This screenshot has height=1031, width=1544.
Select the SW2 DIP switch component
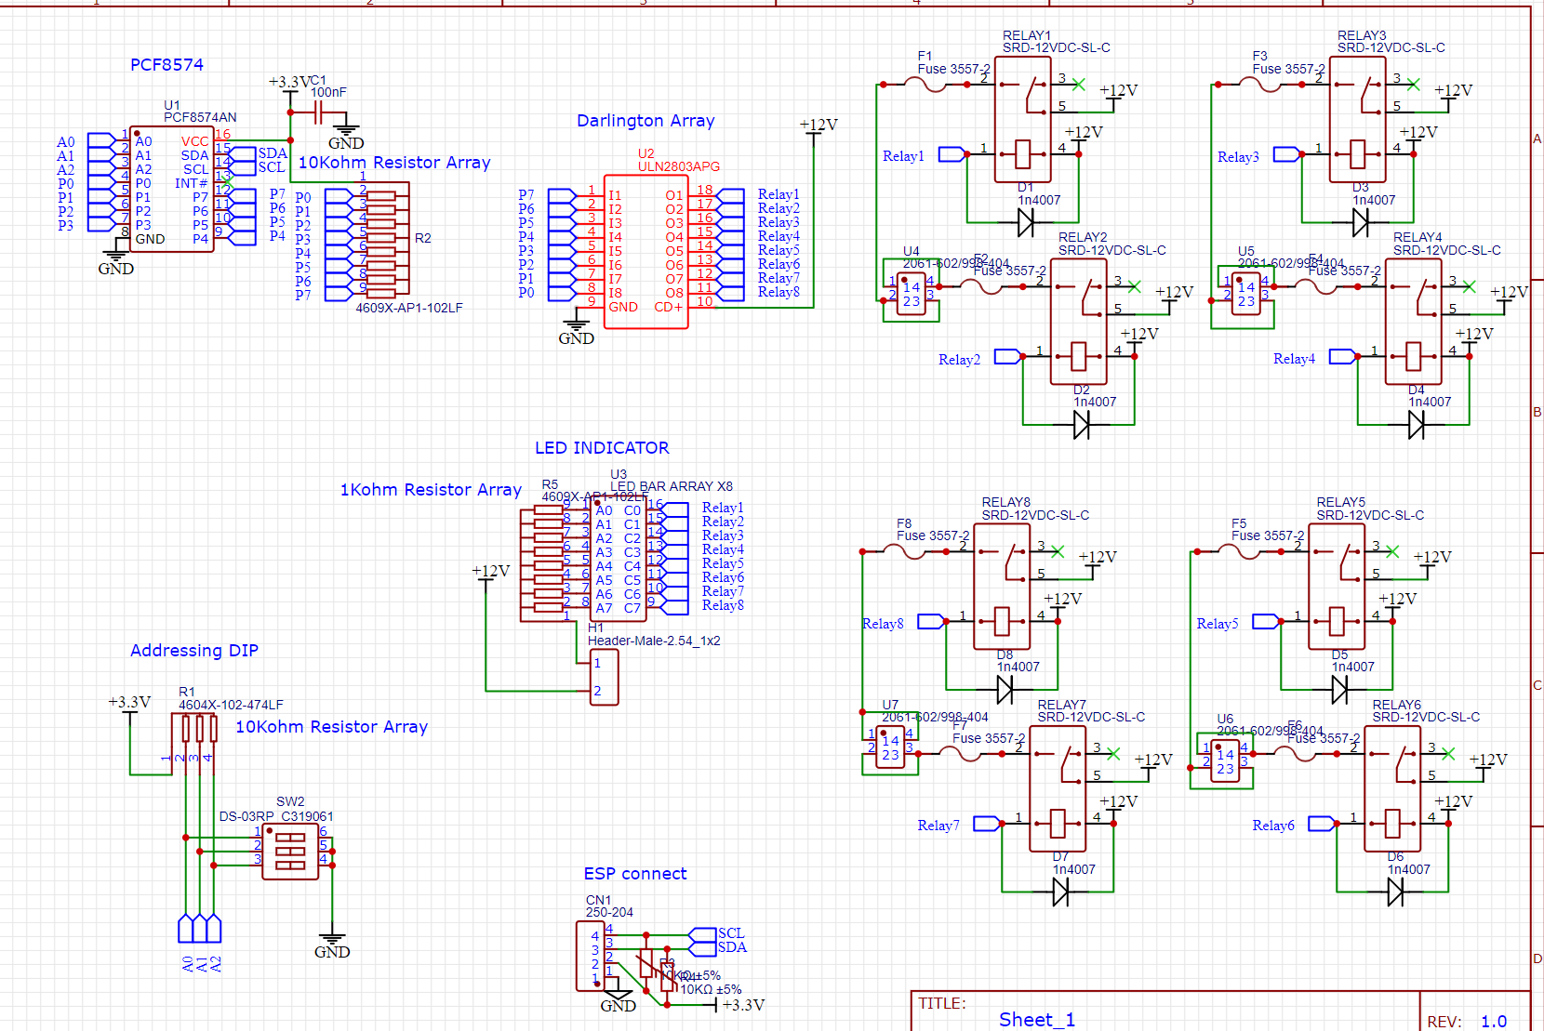point(290,851)
